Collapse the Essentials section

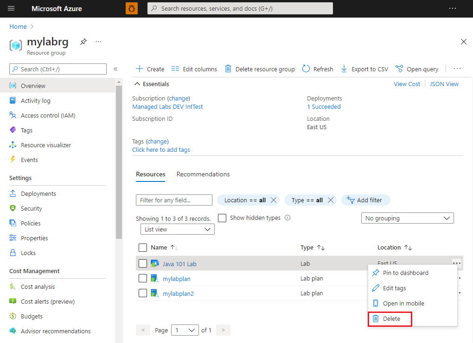(x=137, y=84)
